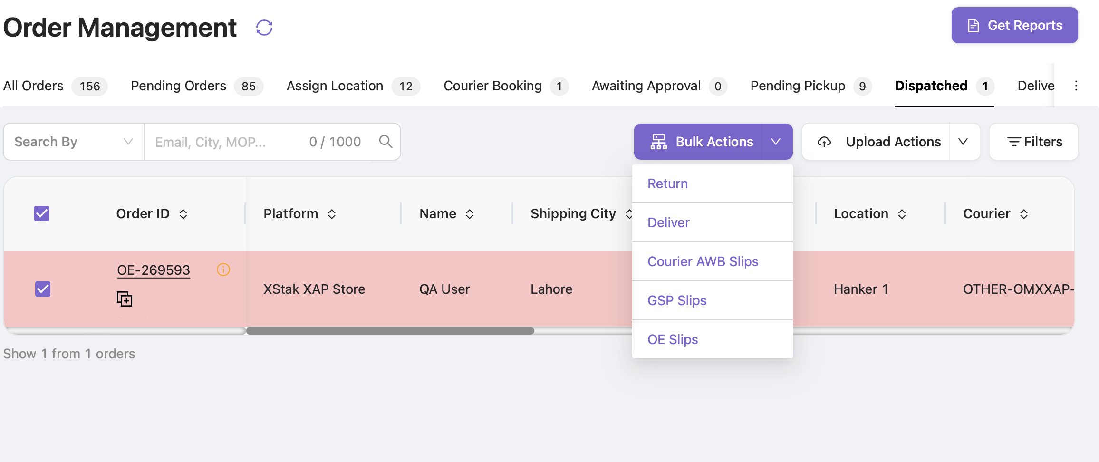The width and height of the screenshot is (1099, 462).
Task: Switch to All Orders tab
Action: point(55,86)
